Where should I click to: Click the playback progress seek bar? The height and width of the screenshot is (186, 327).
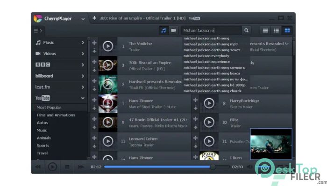click(167, 166)
